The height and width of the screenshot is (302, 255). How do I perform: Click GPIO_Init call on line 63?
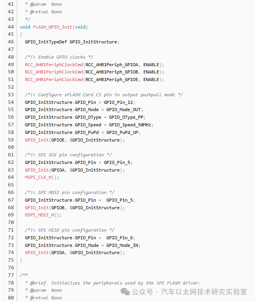pos(75,170)
